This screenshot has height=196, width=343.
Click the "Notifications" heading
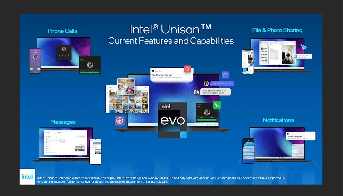pos(278,120)
